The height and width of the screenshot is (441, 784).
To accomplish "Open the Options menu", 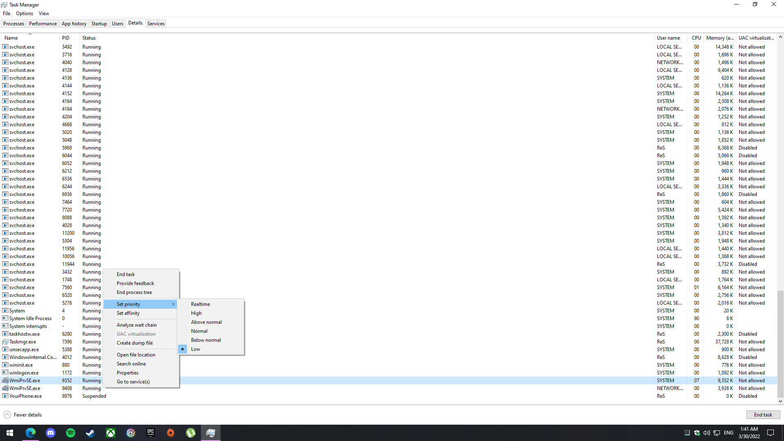I will (x=24, y=13).
